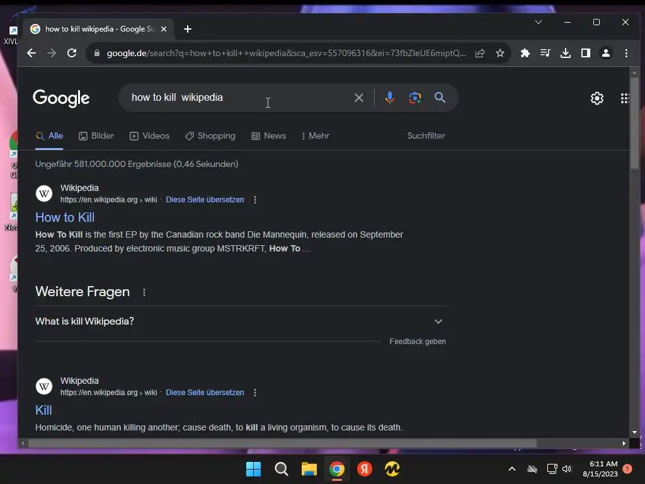Go back using the browser back arrow
This screenshot has width=645, height=484.
tap(31, 53)
